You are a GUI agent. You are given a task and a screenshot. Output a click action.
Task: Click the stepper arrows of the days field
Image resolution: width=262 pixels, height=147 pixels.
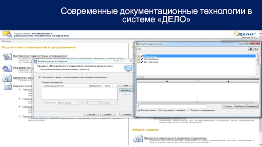point(101,103)
